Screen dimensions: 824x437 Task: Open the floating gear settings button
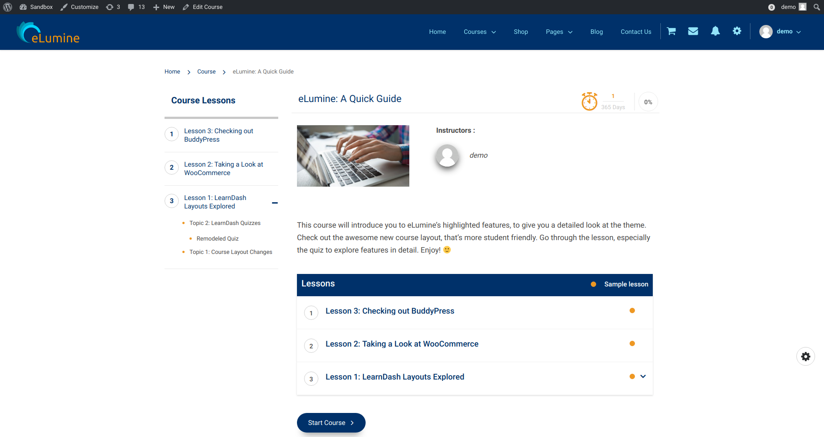point(805,356)
